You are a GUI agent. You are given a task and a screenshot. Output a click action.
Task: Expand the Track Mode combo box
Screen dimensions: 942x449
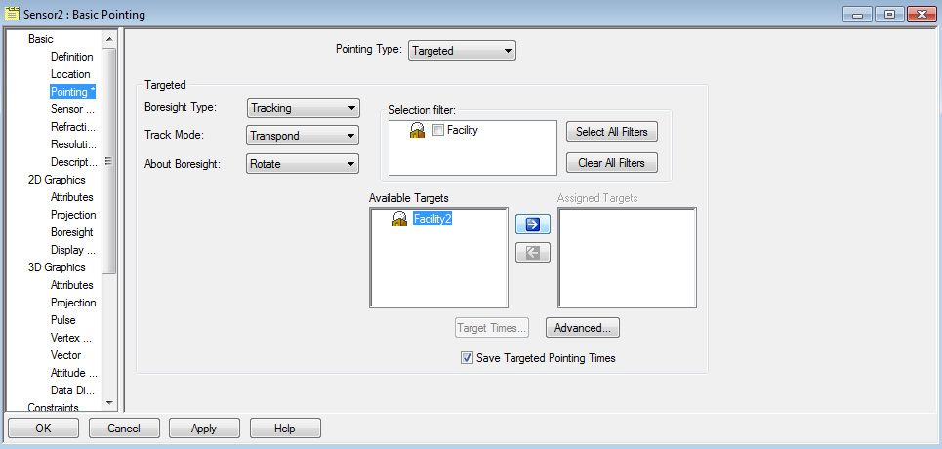tap(303, 136)
